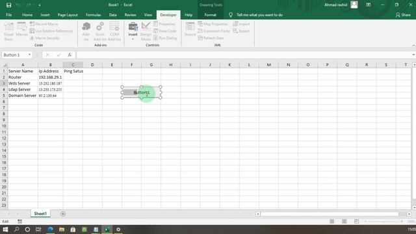416x234 pixels.
Task: Click into the formula bar
Action: (x=244, y=55)
